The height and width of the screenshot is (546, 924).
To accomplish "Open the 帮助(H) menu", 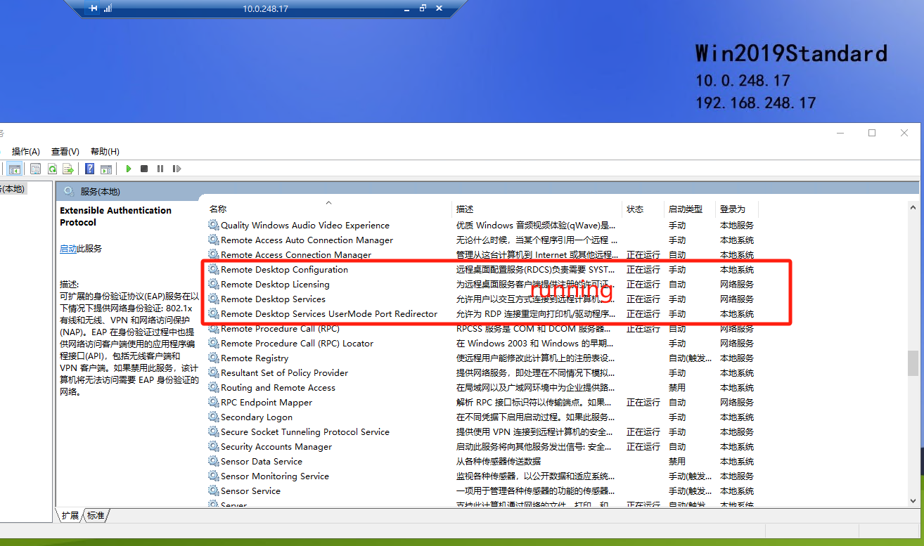I will click(x=105, y=152).
